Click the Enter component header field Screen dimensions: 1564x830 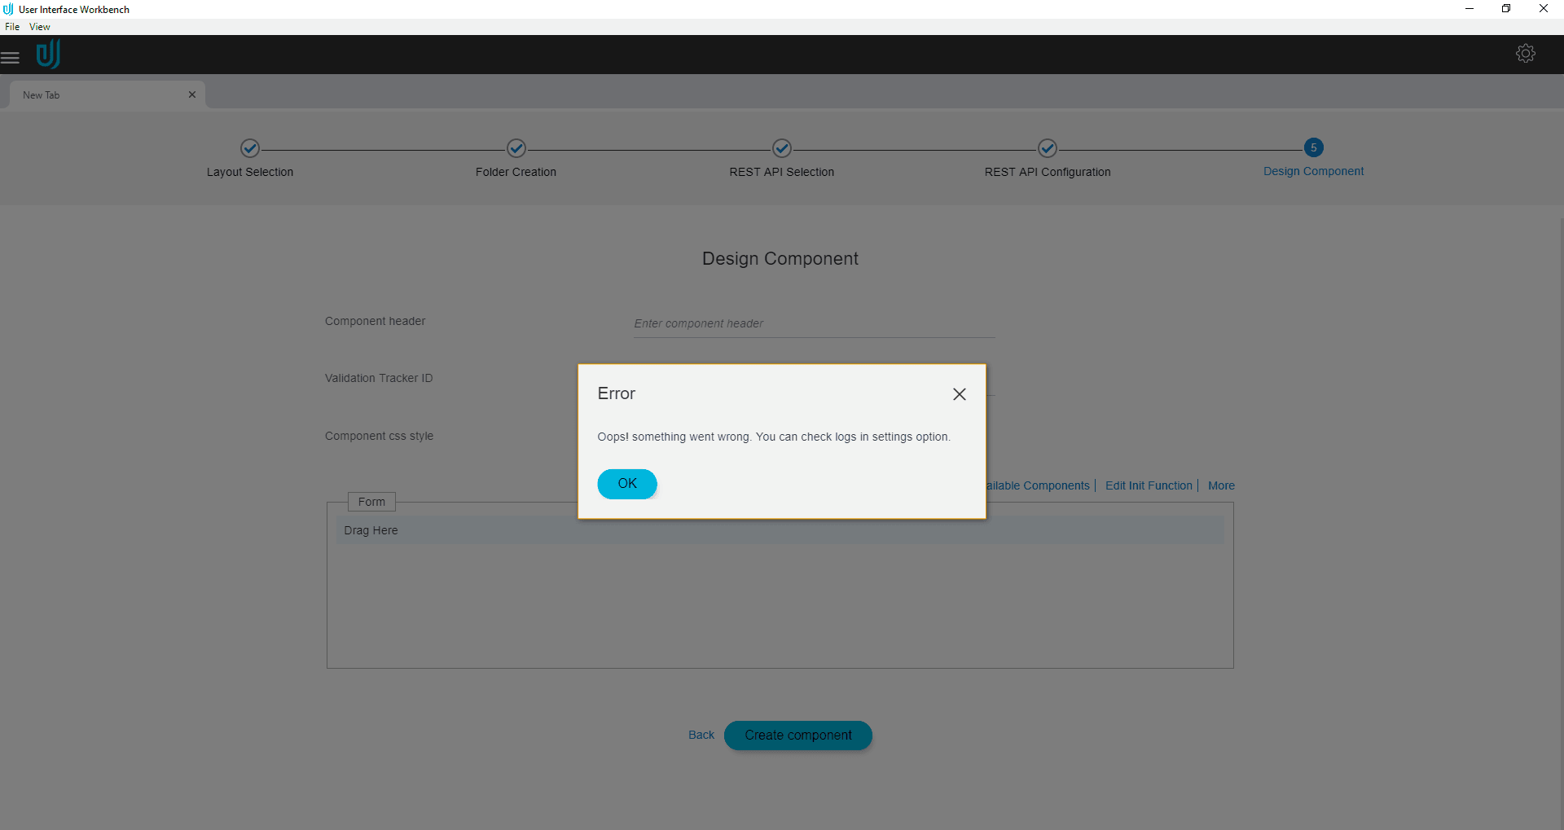812,323
